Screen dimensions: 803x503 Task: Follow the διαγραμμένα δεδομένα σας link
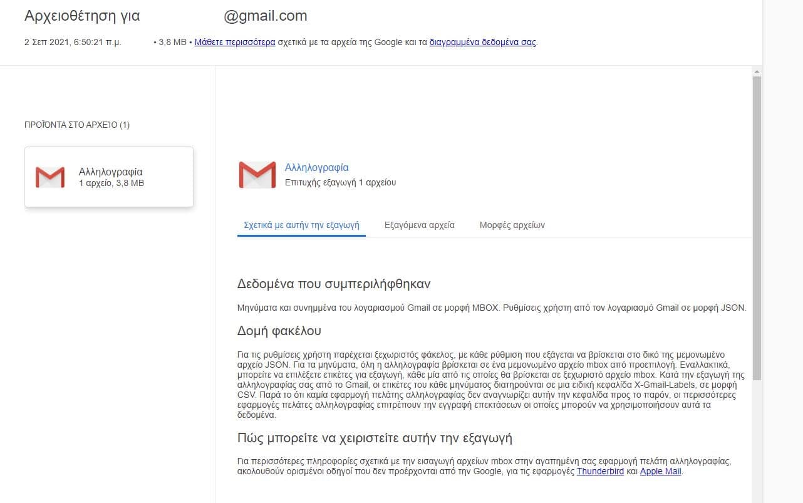(482, 43)
